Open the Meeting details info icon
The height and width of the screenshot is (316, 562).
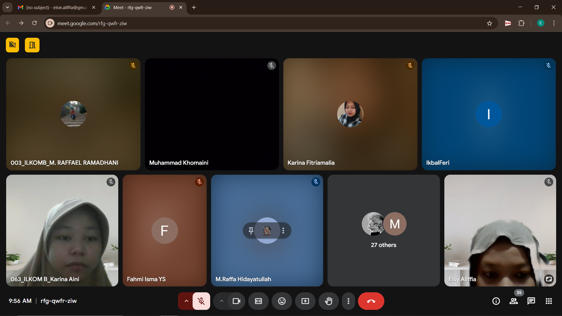click(x=496, y=301)
